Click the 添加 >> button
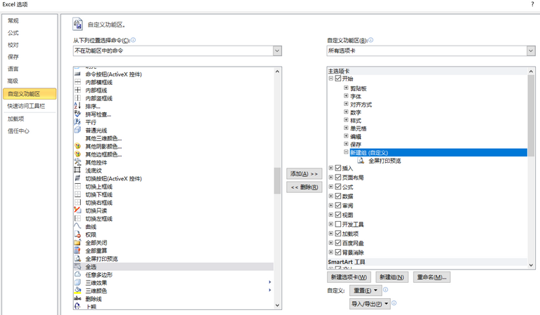The height and width of the screenshot is (315, 540). 304,174
